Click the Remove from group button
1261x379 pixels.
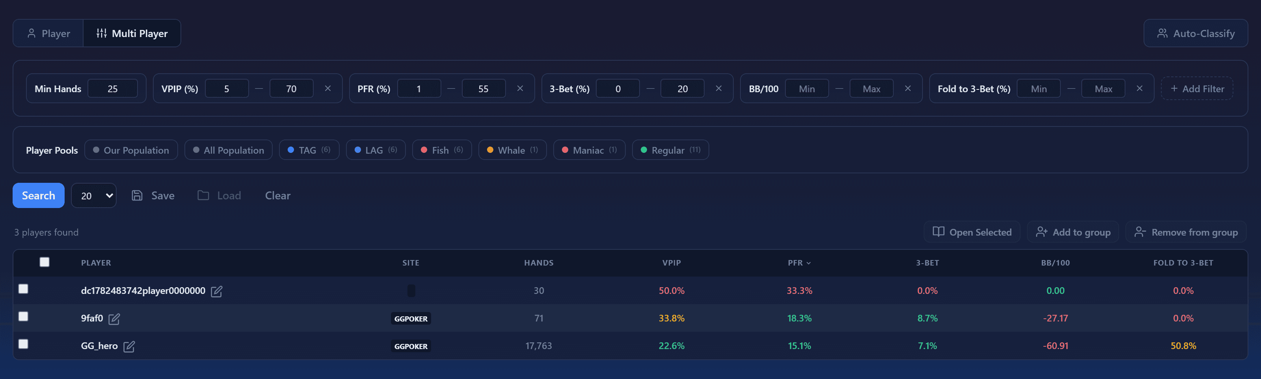[1186, 232]
